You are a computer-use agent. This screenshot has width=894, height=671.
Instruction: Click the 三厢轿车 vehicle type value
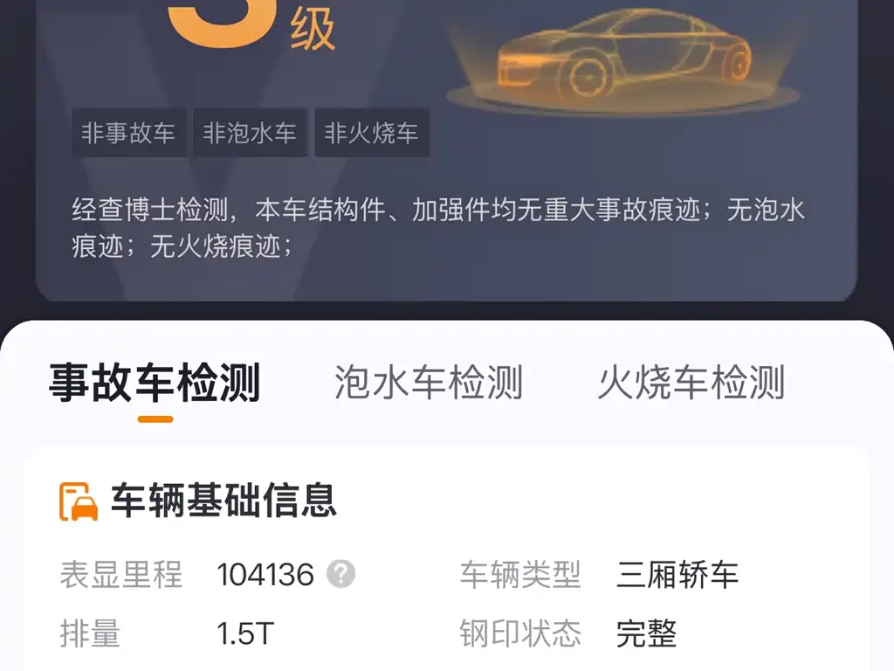click(677, 575)
